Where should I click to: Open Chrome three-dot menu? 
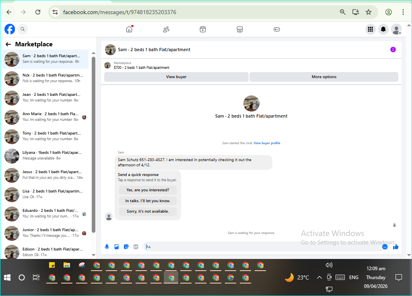click(x=403, y=12)
